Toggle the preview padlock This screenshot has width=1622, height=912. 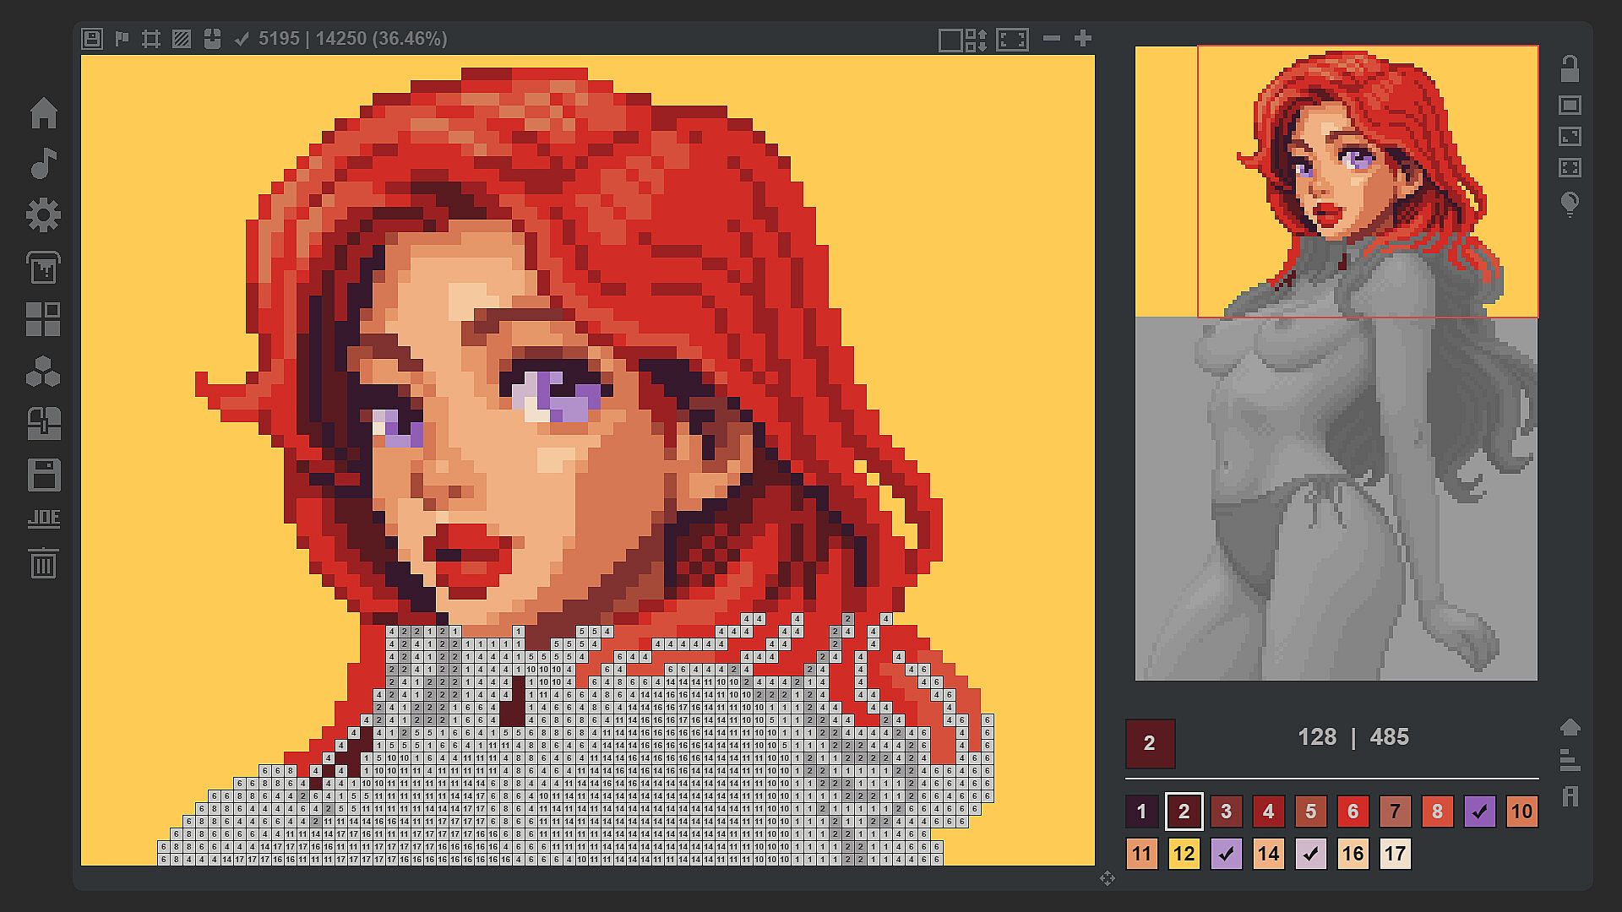1570,69
